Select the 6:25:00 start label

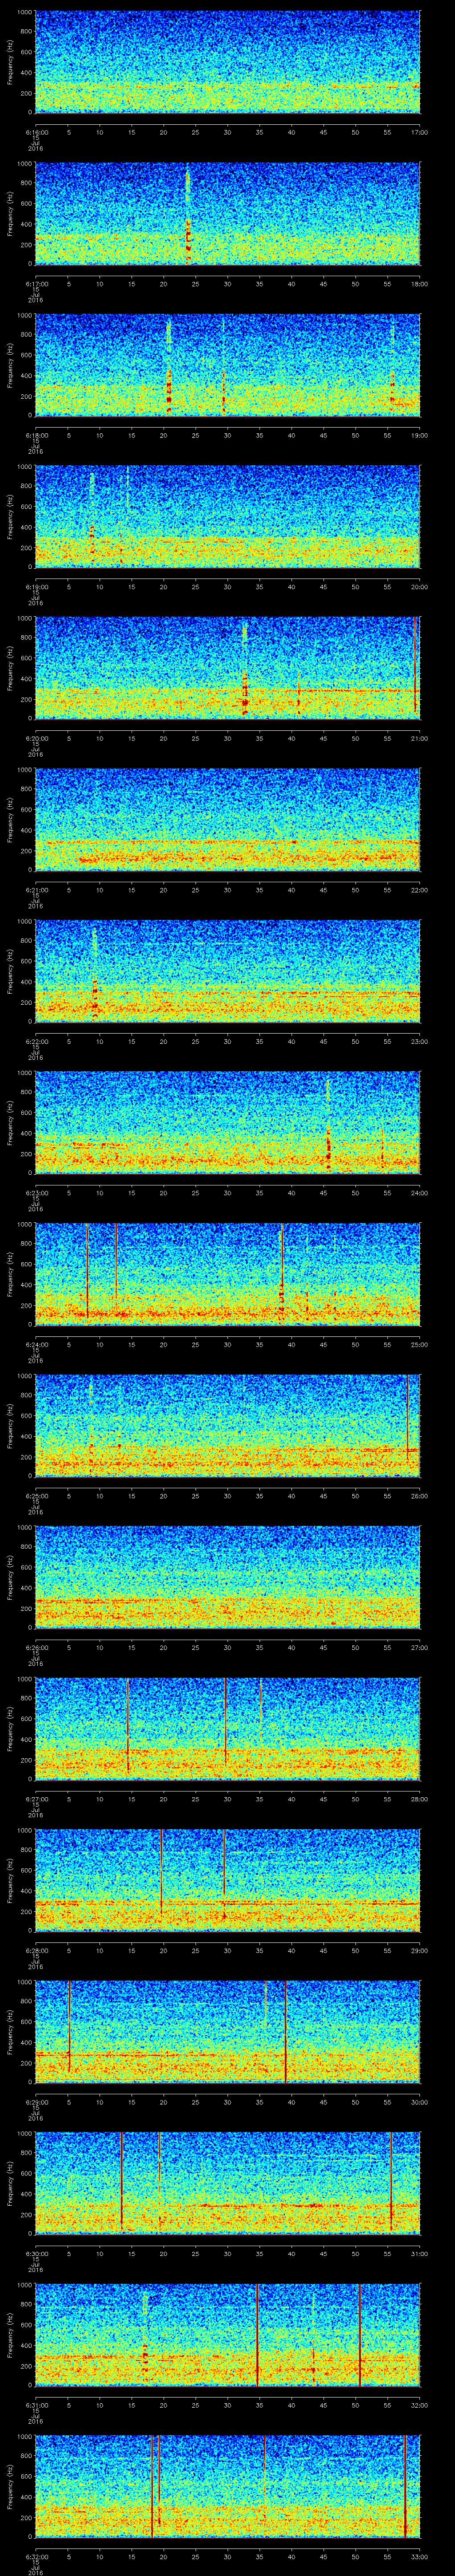pyautogui.click(x=36, y=1496)
